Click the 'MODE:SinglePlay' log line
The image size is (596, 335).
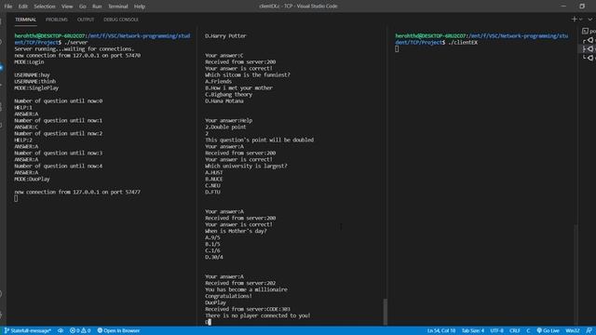point(36,87)
